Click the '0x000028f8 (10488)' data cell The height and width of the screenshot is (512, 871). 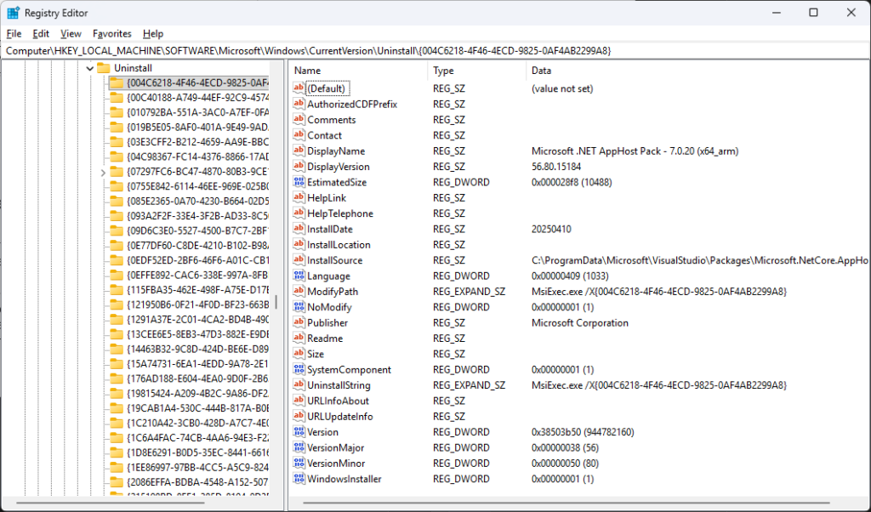(572, 182)
